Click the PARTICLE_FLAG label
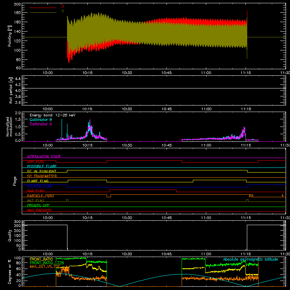 coord(41,196)
